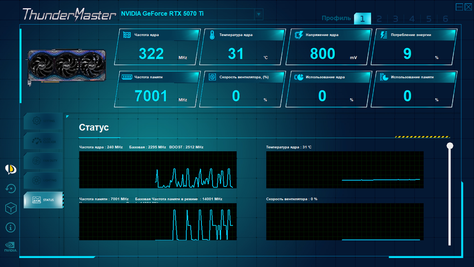This screenshot has height=267, width=474.
Task: Click 'Скорость вентилятора : 0 %' label
Action: click(292, 199)
